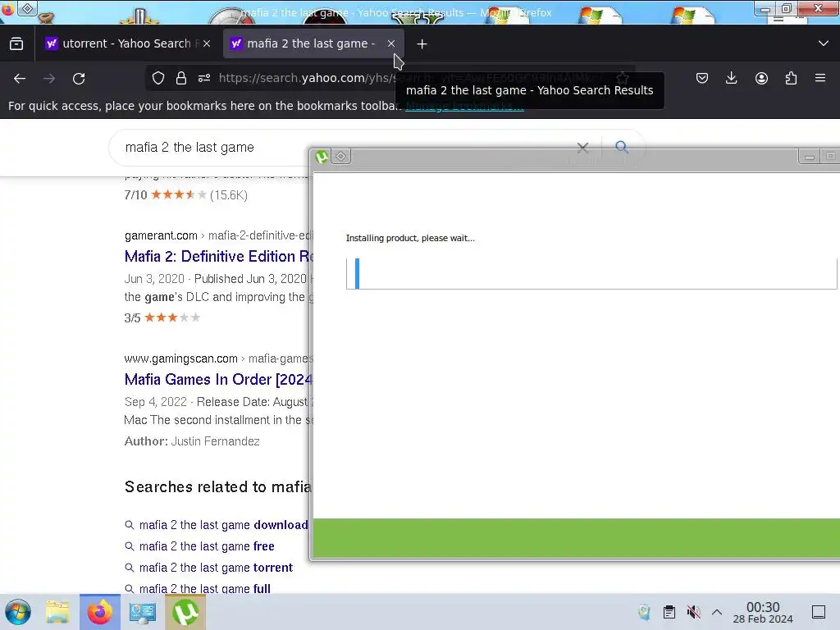The image size is (840, 630).
Task: Open Firefox account menu
Action: coord(761,78)
